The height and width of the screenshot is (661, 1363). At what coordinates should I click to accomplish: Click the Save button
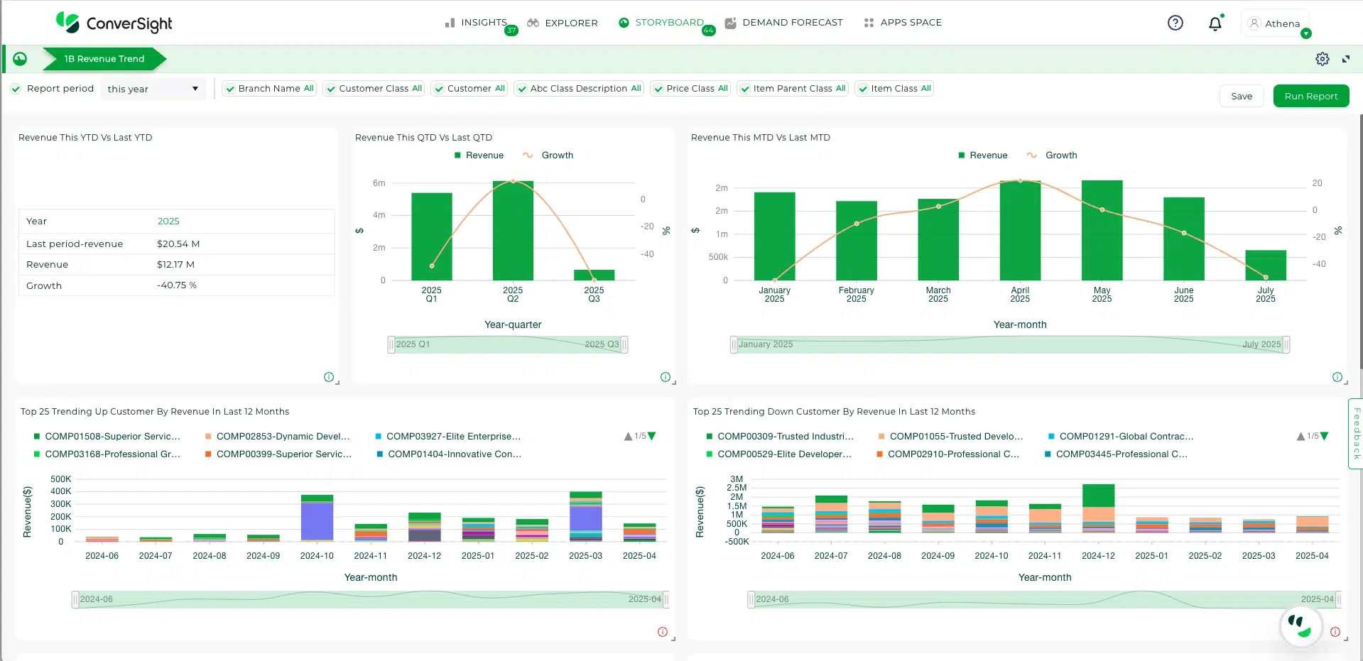[x=1241, y=96]
